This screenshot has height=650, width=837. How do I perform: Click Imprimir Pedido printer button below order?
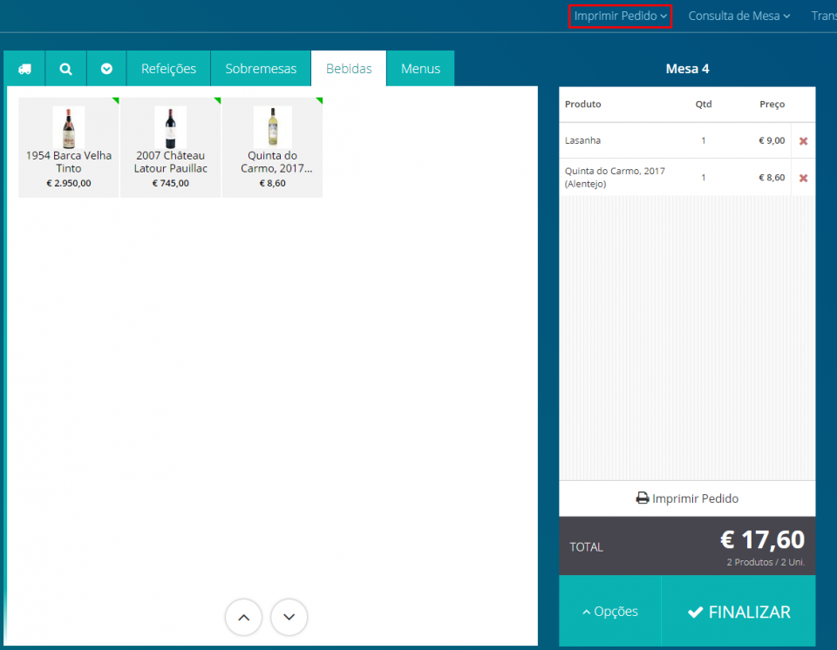pos(687,498)
